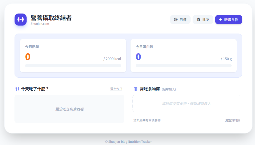Screen dimensions: 255x145
Task: Click the 今日蛋白質 protein progress bar
Action: [184, 66]
